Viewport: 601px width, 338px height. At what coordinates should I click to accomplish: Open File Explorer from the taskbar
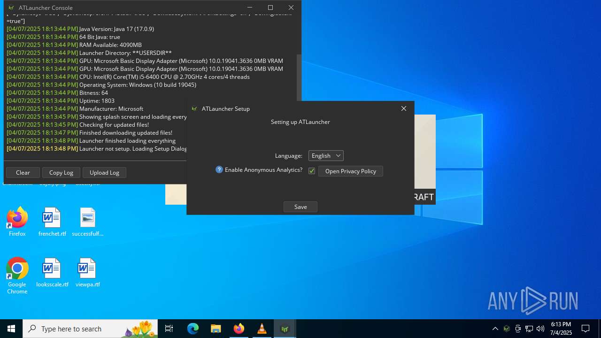click(216, 329)
